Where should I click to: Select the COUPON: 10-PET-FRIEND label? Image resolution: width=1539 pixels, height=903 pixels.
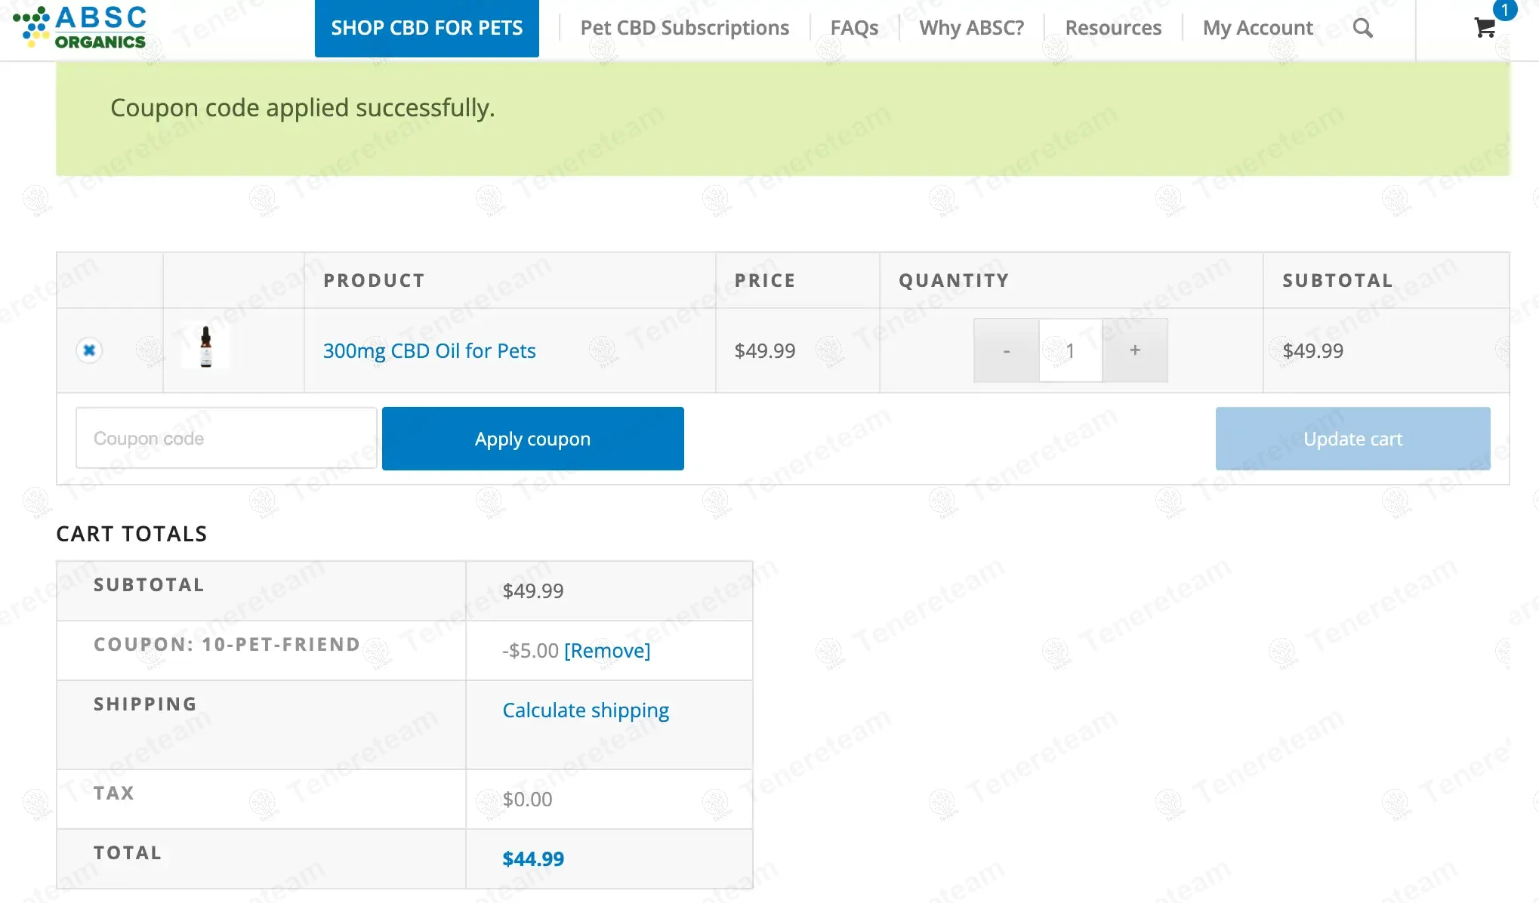227,644
